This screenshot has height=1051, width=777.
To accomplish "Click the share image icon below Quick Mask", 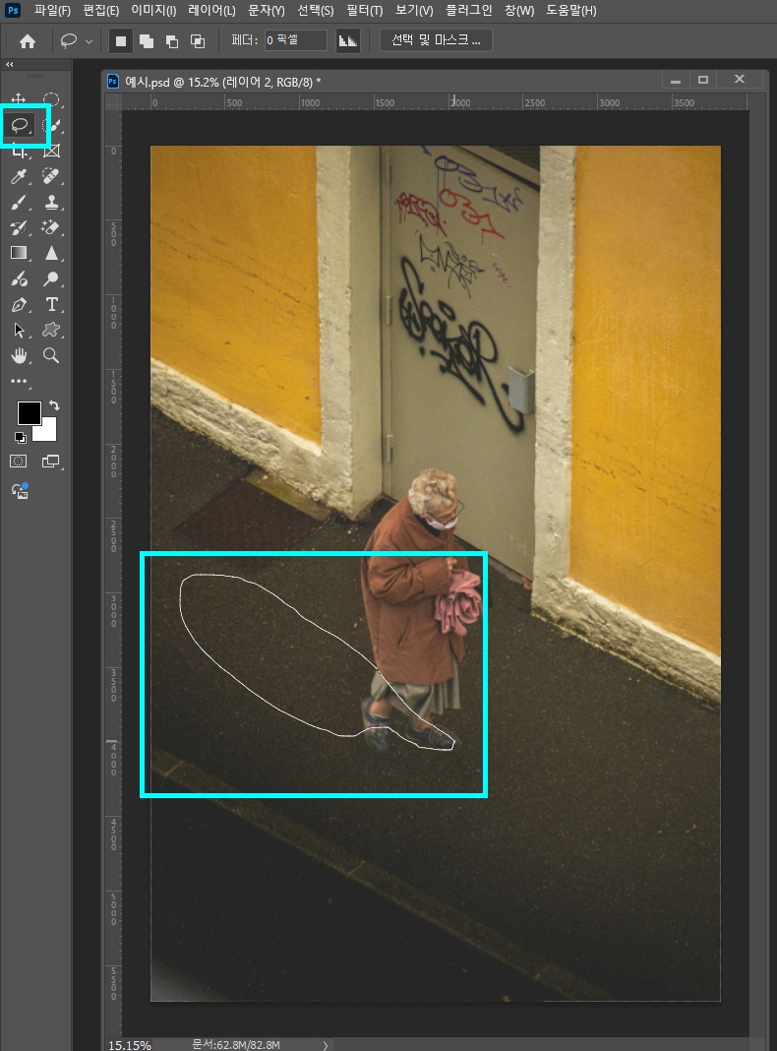I will click(x=20, y=491).
